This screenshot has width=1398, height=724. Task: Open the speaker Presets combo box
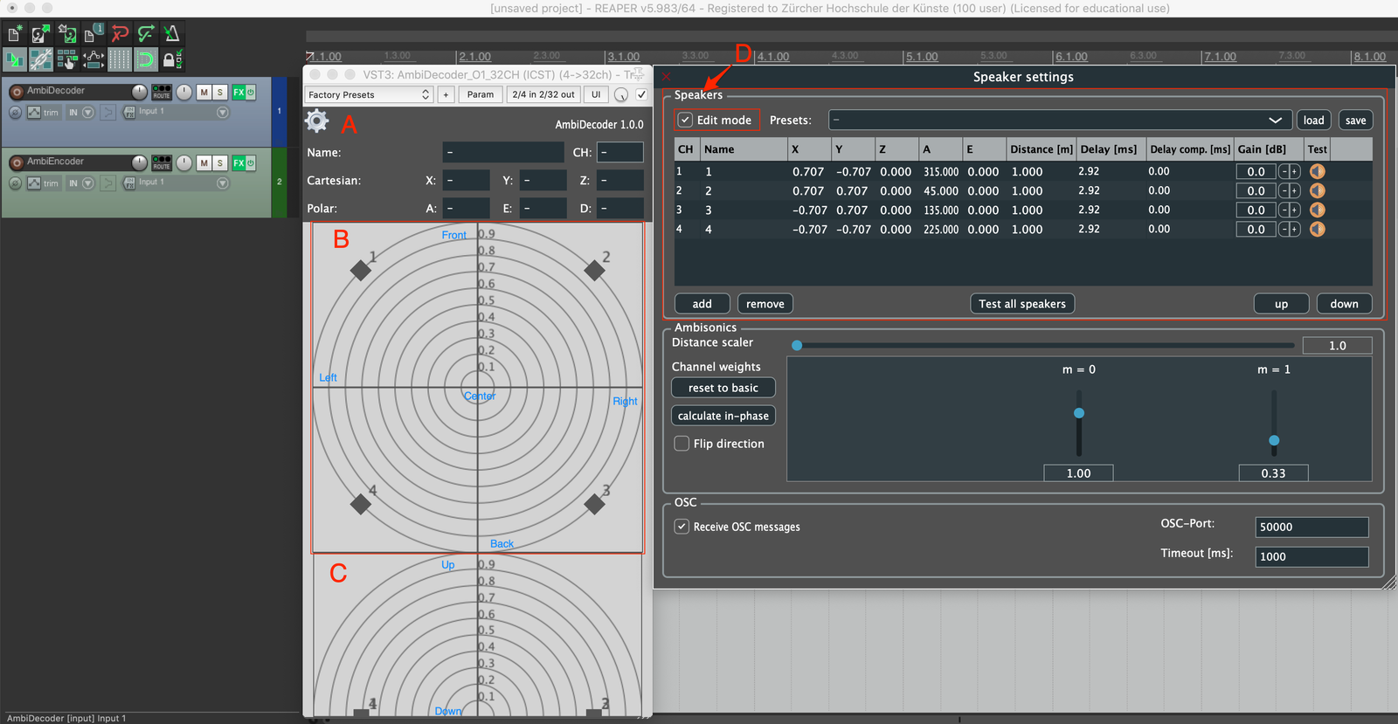pos(1060,120)
